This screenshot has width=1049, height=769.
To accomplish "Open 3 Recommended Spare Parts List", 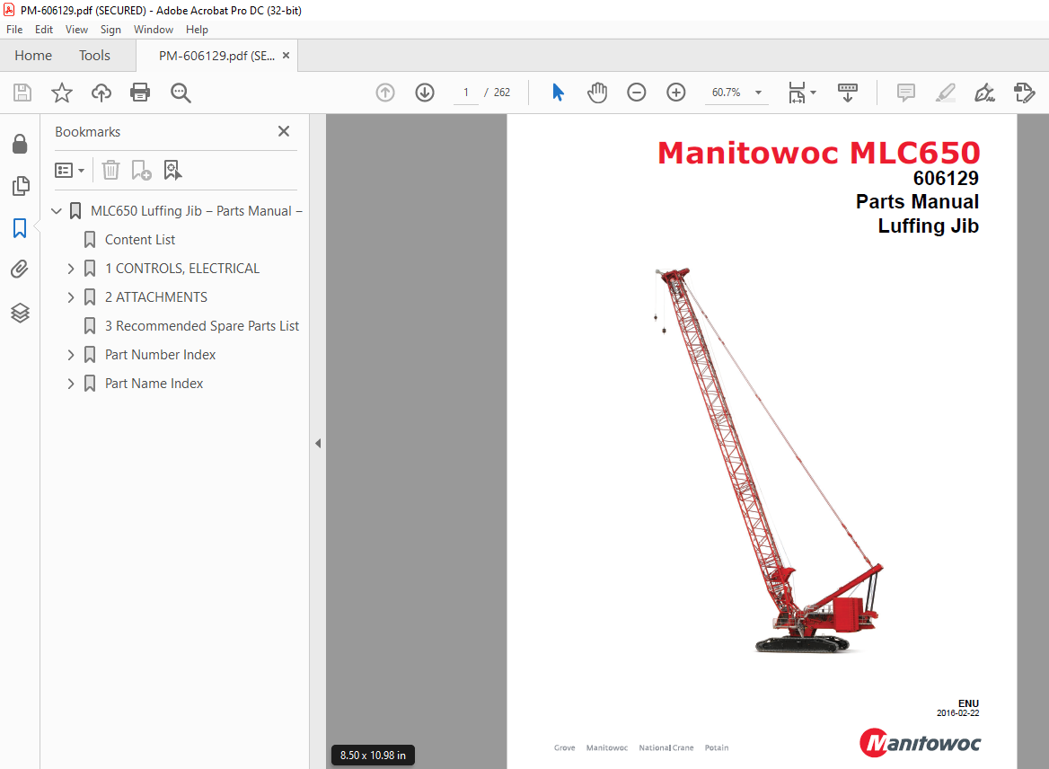I will click(202, 326).
